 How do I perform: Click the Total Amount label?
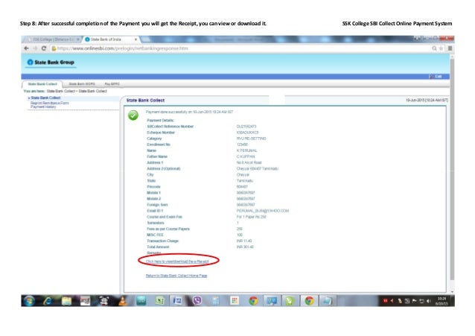click(158, 247)
